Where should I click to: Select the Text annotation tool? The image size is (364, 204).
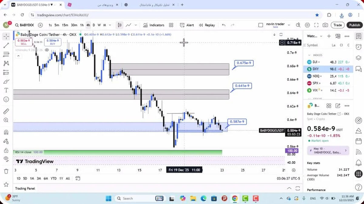coord(6,90)
